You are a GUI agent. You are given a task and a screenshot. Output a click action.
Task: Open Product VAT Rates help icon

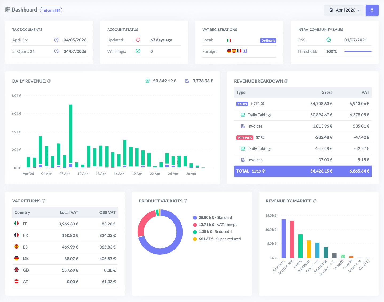click(x=186, y=201)
